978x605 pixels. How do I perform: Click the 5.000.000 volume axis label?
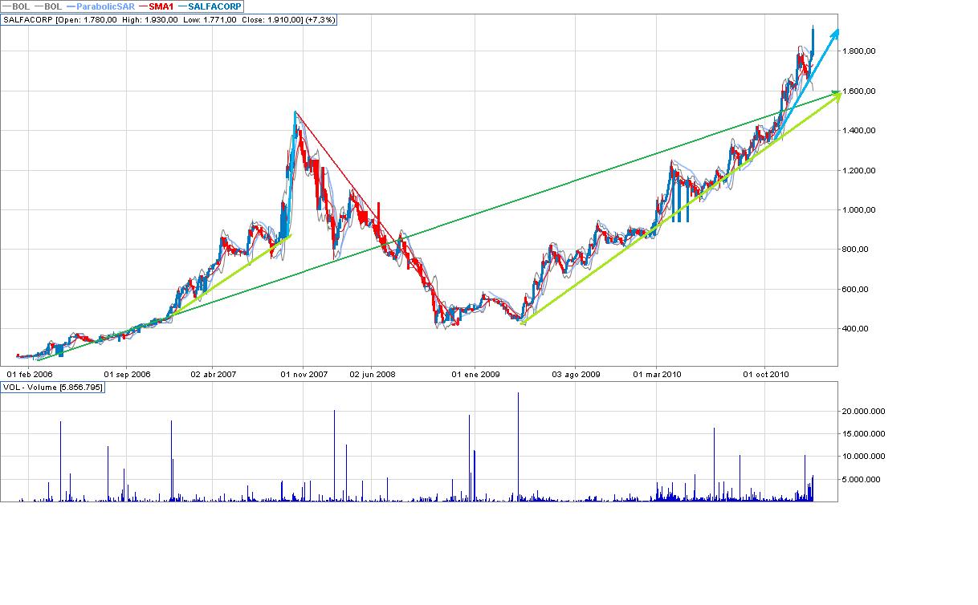click(x=861, y=480)
